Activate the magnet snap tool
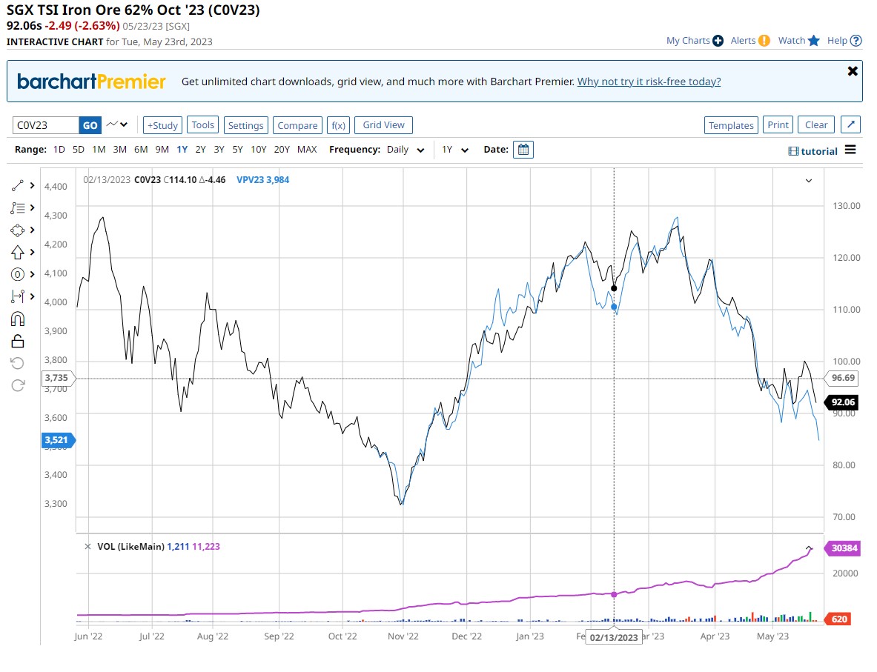Image resolution: width=877 pixels, height=672 pixels. [19, 319]
